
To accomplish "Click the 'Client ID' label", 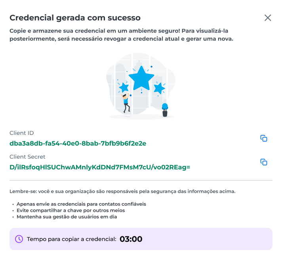I will point(21,133).
